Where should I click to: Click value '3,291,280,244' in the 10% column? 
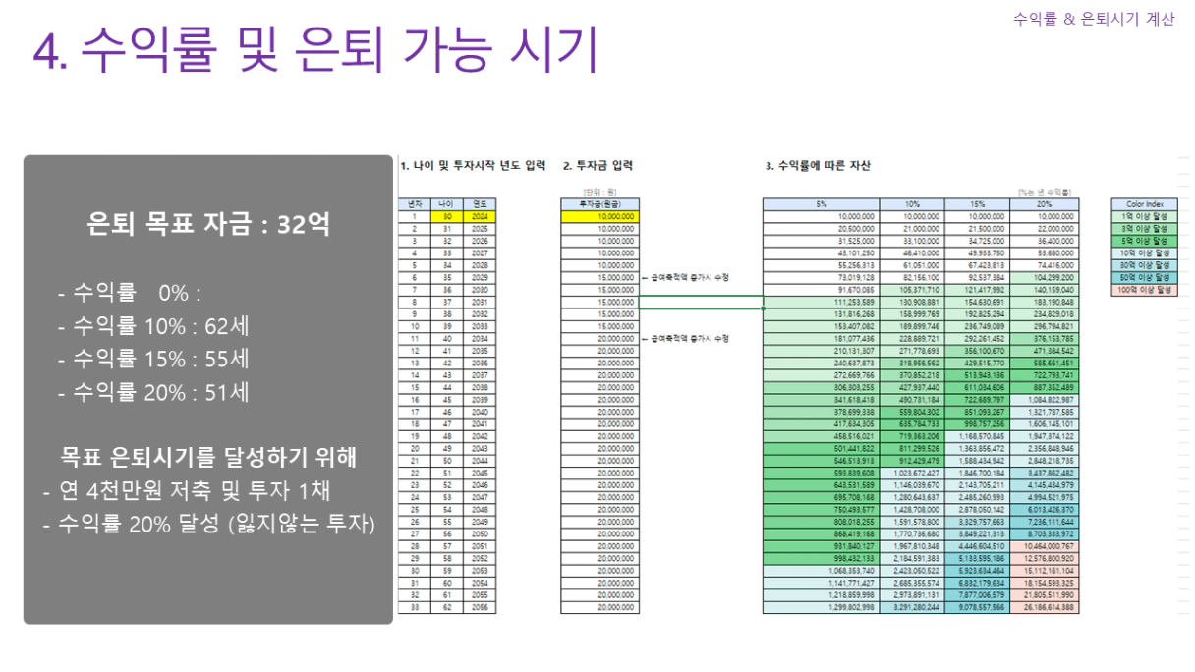click(911, 608)
